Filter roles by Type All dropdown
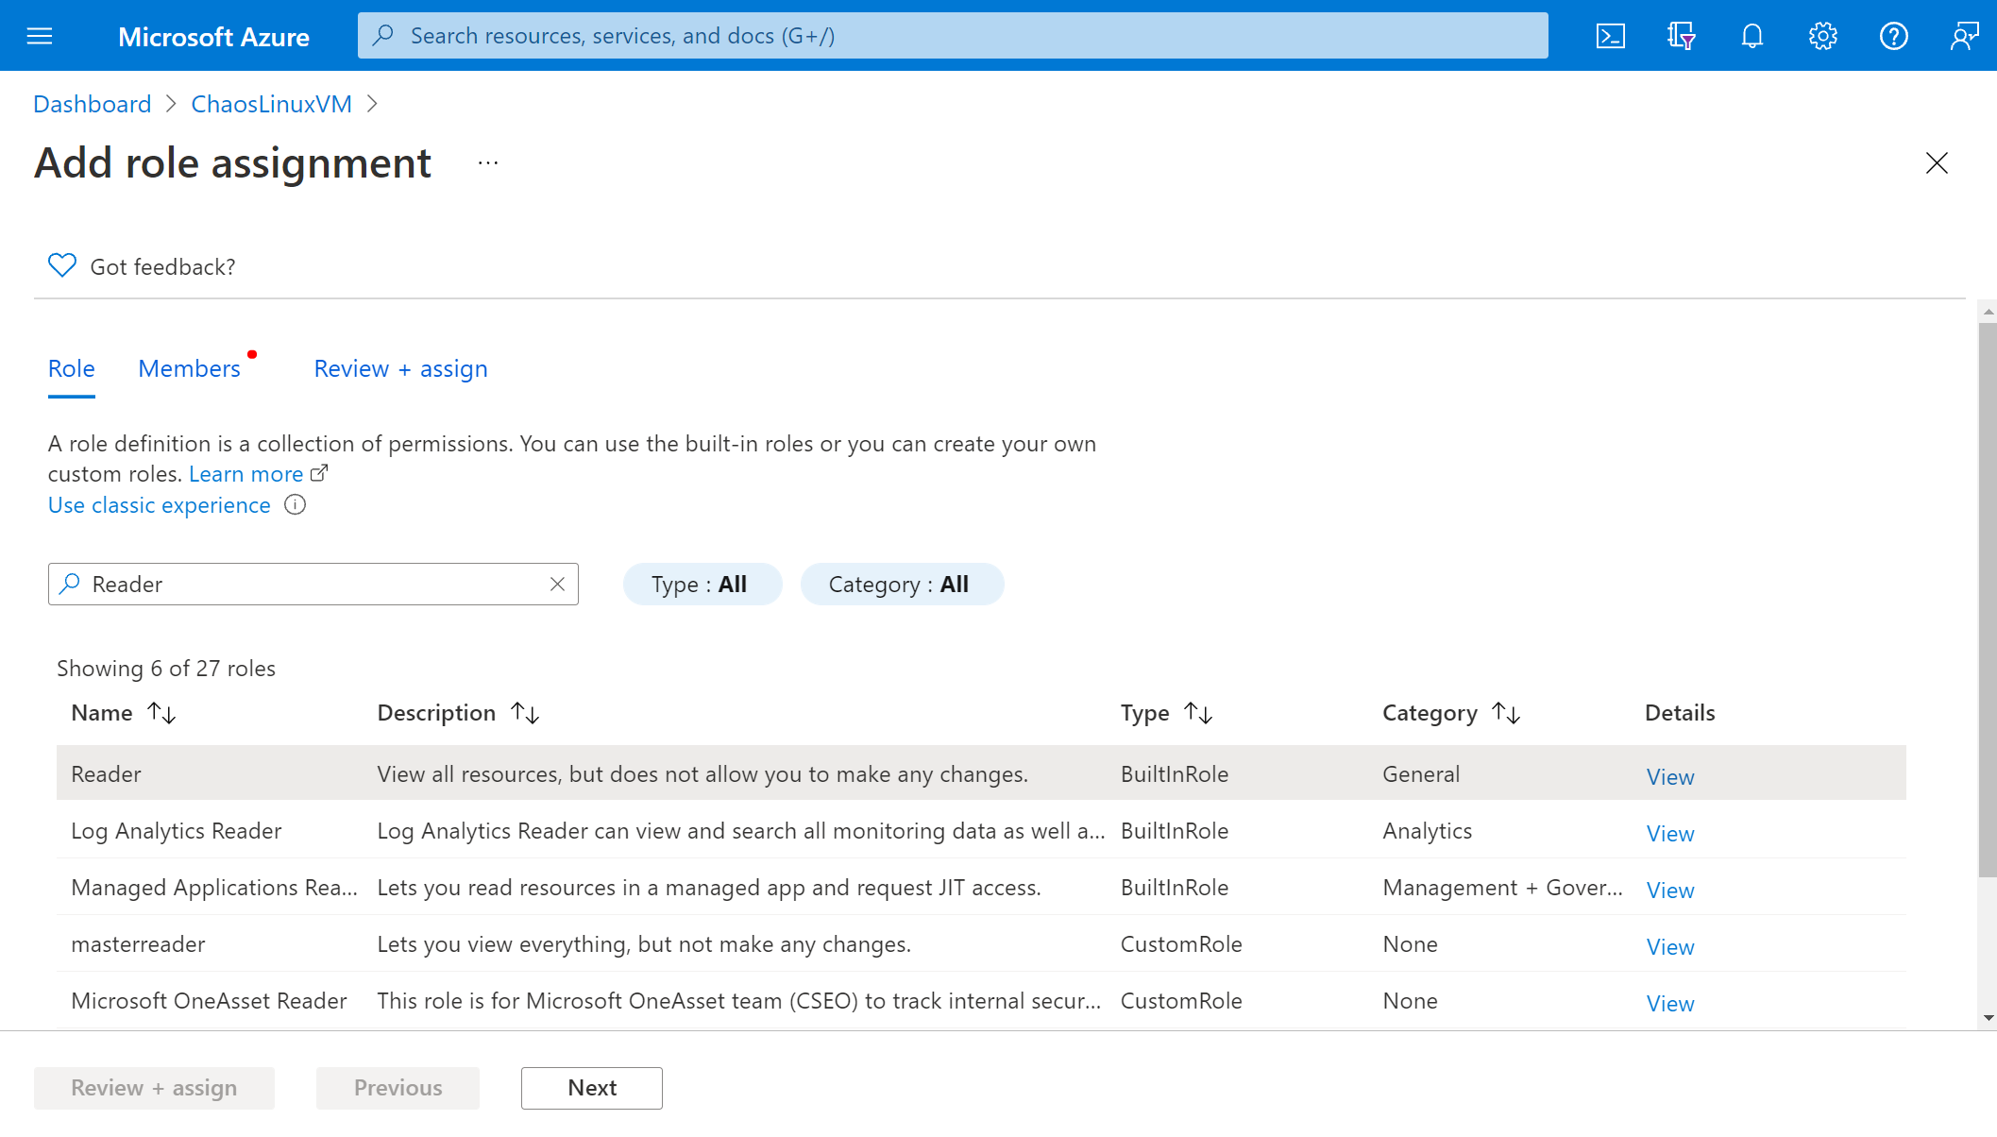This screenshot has height=1137, width=1997. coord(701,583)
